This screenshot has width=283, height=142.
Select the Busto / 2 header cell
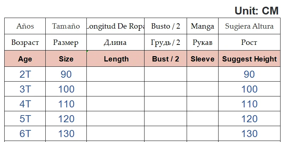click(x=165, y=26)
